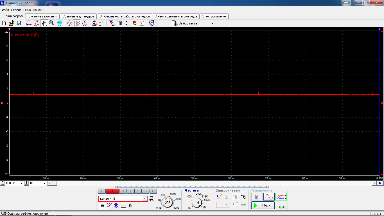Open the Файл menu
Viewport: 384px width, 216px height.
5,10
